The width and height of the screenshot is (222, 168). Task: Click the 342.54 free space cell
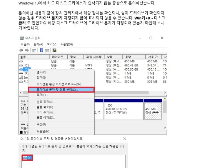(153, 65)
